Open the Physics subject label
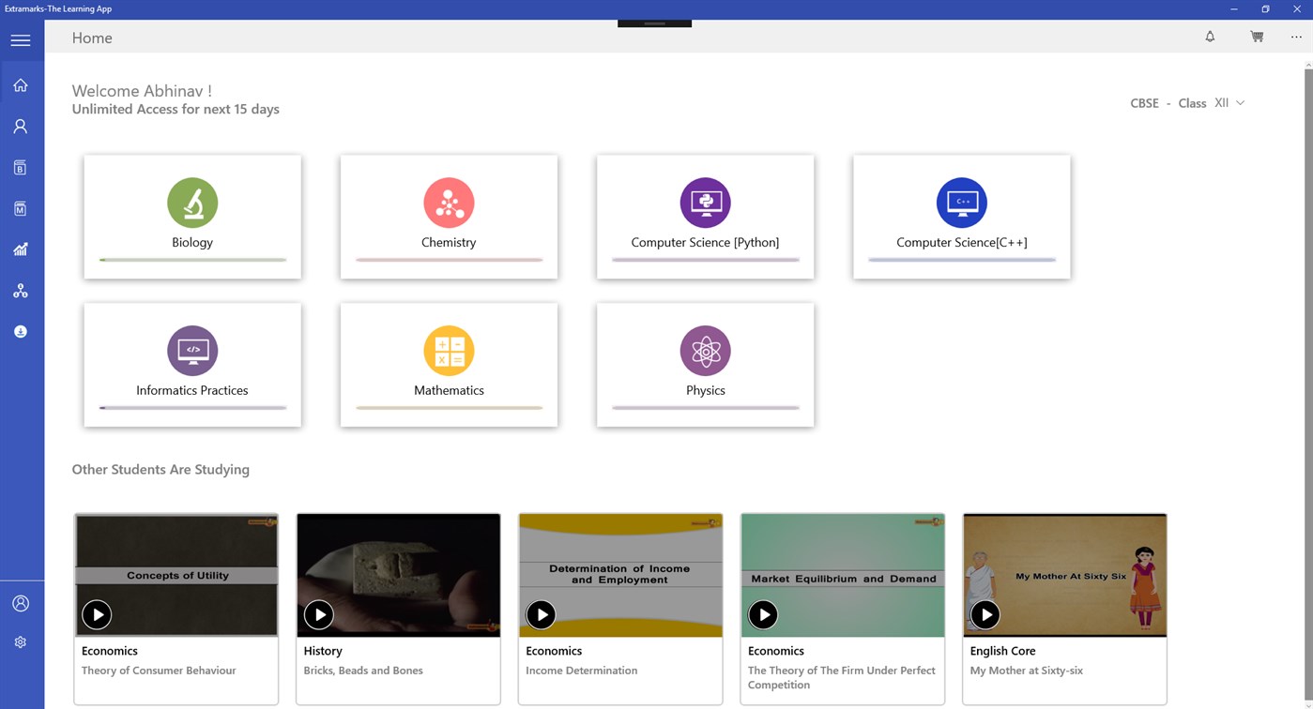This screenshot has height=709, width=1313. click(705, 390)
